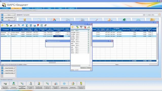
Task: Open Справочник видов вычетов recent action
Action: coord(81,85)
